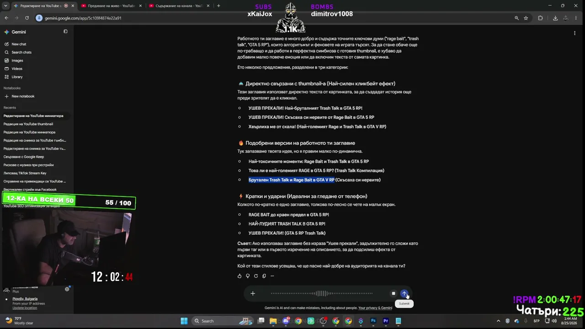This screenshot has height=329, width=585.
Task: Reload the current page
Action: click(x=27, y=18)
